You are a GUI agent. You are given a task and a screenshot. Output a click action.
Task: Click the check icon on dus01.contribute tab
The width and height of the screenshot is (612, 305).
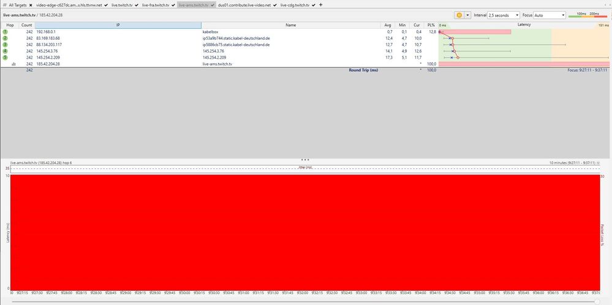coord(275,5)
